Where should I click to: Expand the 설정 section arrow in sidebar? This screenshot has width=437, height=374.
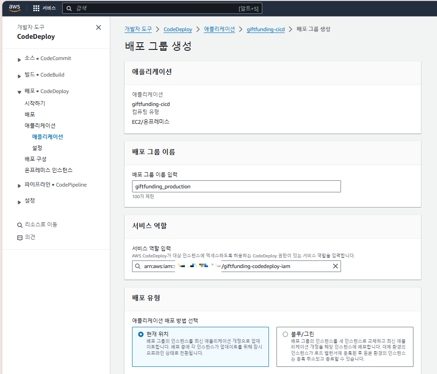point(19,202)
